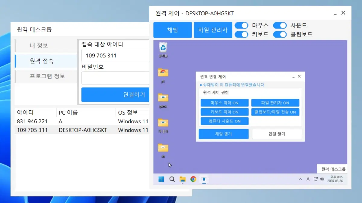Screen dimensions: 362x203
Task: Launch Chrome from the remote taskbar
Action: click(193, 179)
